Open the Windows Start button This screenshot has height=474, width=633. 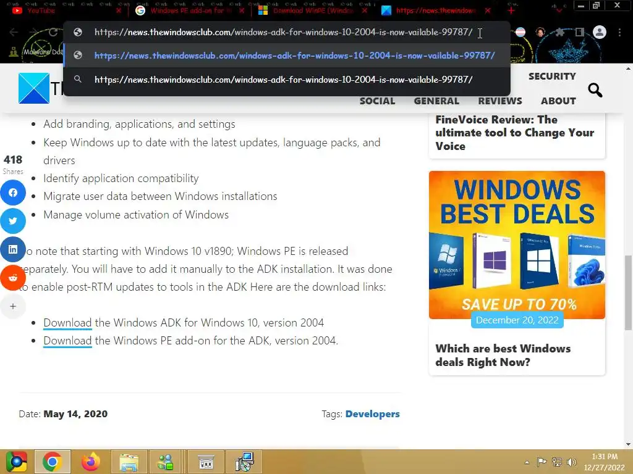coord(15,462)
